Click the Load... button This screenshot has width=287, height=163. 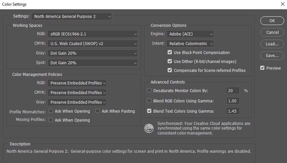(x=272, y=44)
